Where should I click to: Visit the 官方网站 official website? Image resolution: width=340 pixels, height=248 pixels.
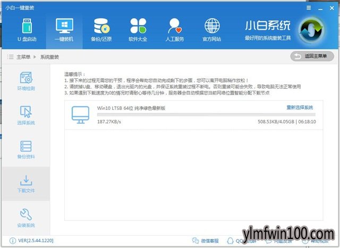pos(212,30)
